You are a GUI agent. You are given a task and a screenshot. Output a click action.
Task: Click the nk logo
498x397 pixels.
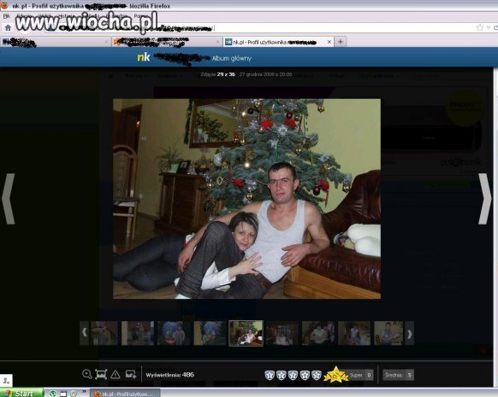click(x=144, y=57)
